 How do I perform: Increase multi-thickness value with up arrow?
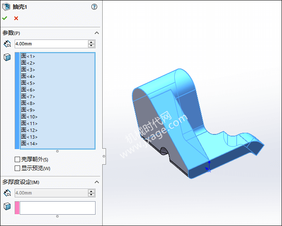pyautogui.click(x=91, y=192)
